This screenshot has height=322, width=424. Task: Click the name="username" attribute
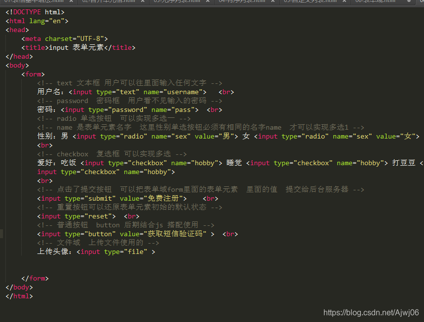coord(173,92)
